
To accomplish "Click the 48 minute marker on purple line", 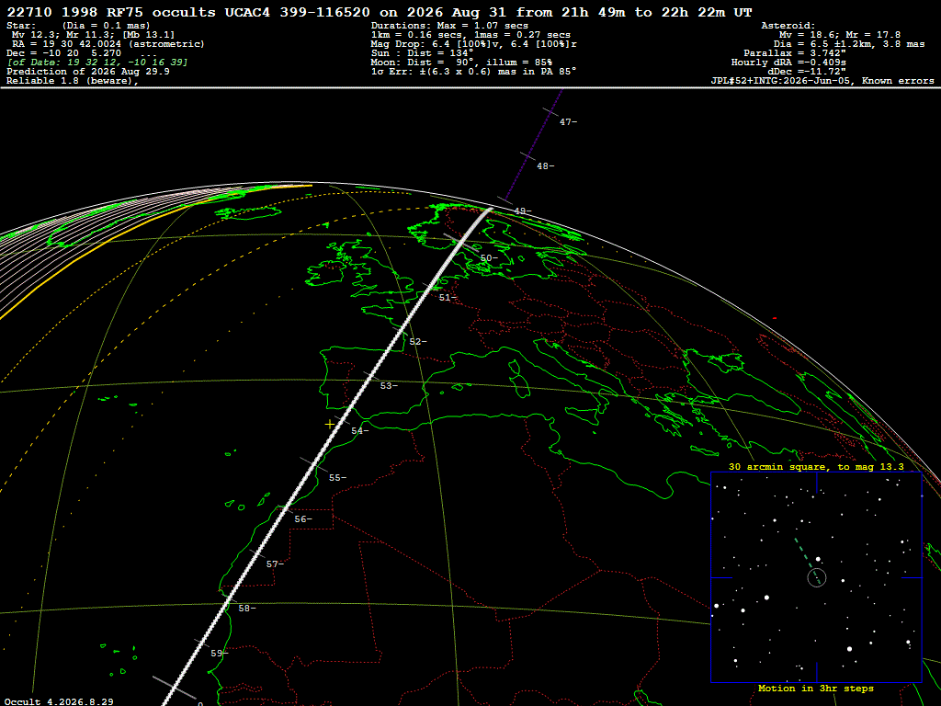I will (x=546, y=166).
